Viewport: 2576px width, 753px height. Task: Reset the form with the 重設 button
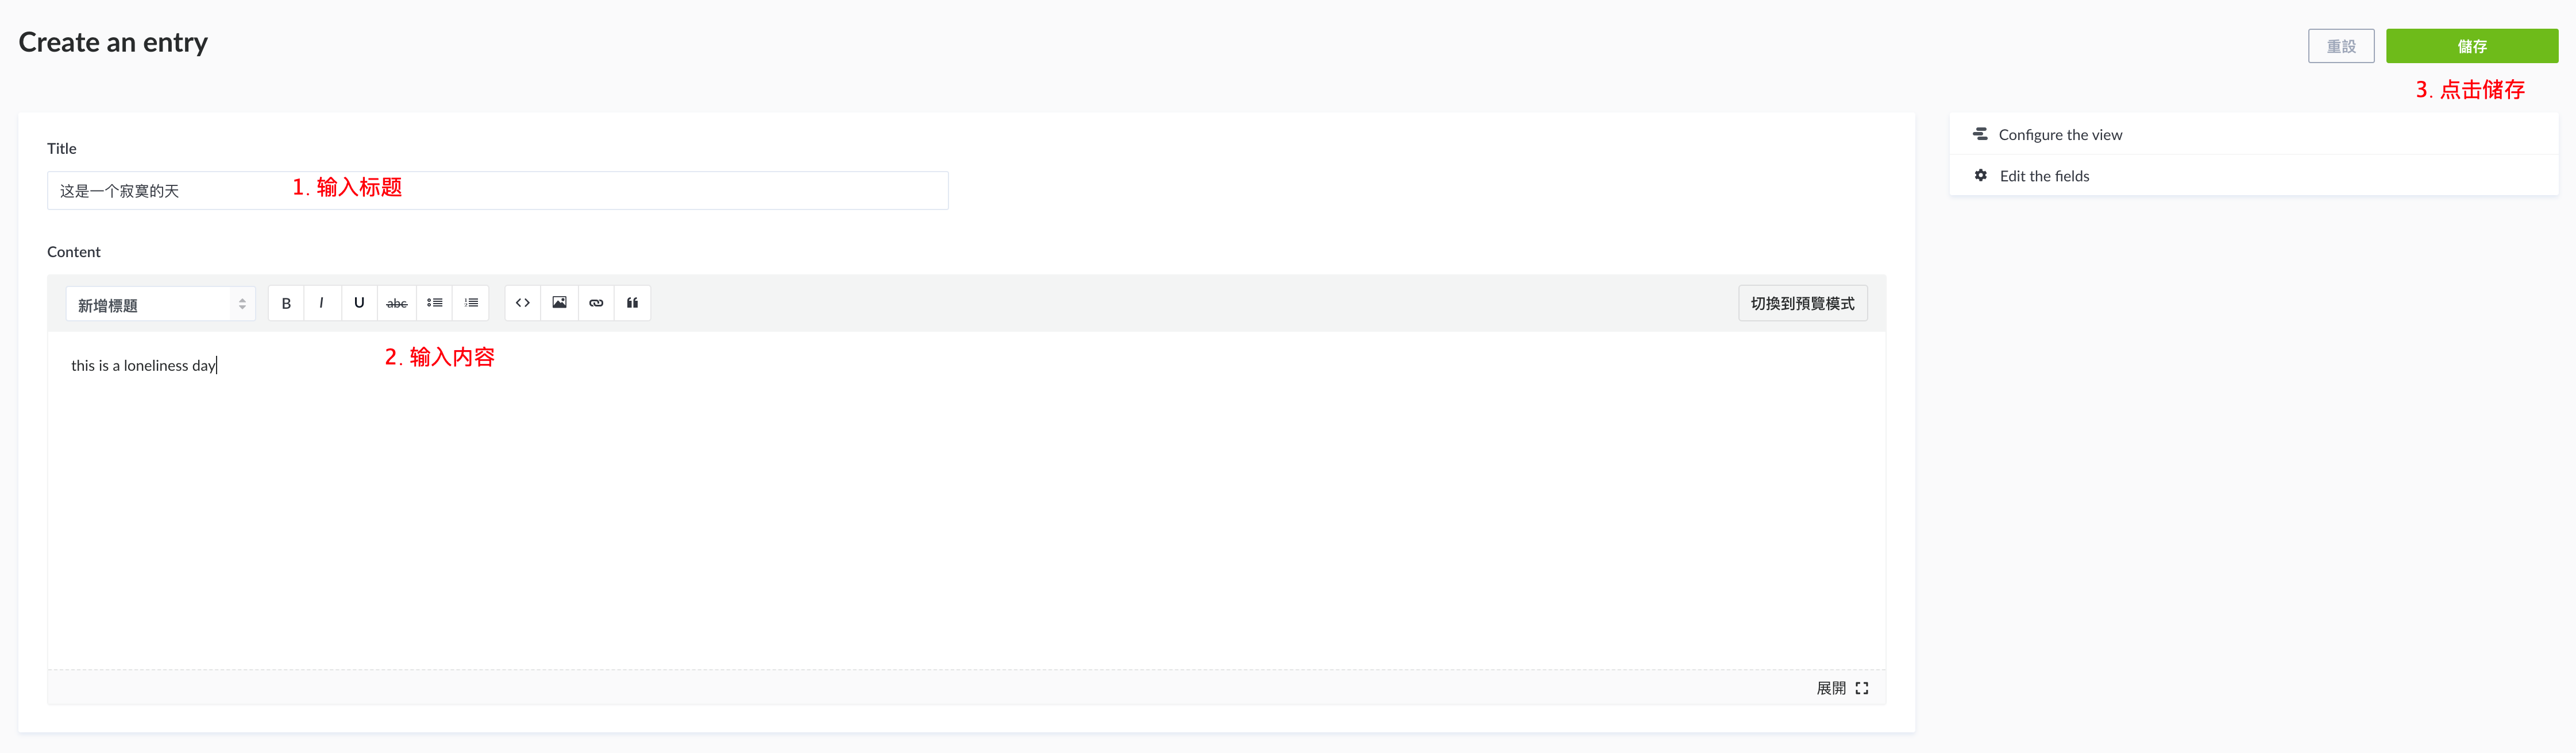click(2341, 46)
